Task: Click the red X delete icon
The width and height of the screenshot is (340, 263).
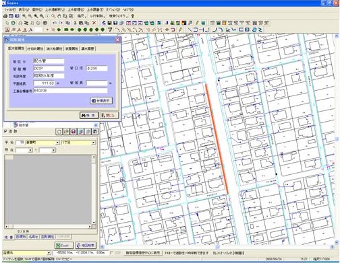Action: 94,23
